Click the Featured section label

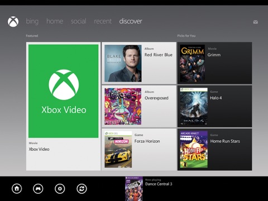click(32, 36)
